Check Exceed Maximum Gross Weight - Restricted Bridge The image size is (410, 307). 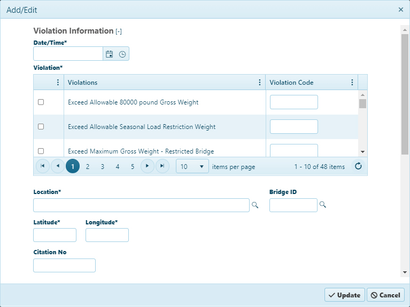[41, 151]
